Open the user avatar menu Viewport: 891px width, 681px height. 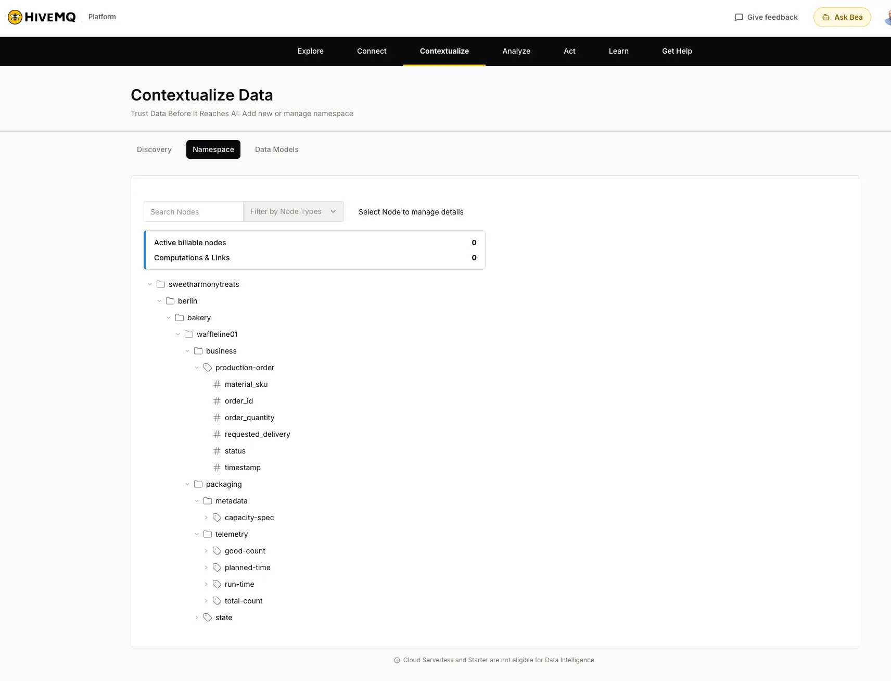pyautogui.click(x=887, y=17)
